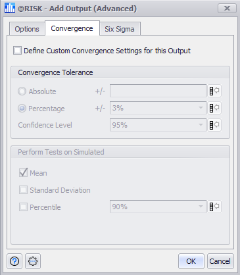Open the help question mark icon
240x275 pixels.
14,261
